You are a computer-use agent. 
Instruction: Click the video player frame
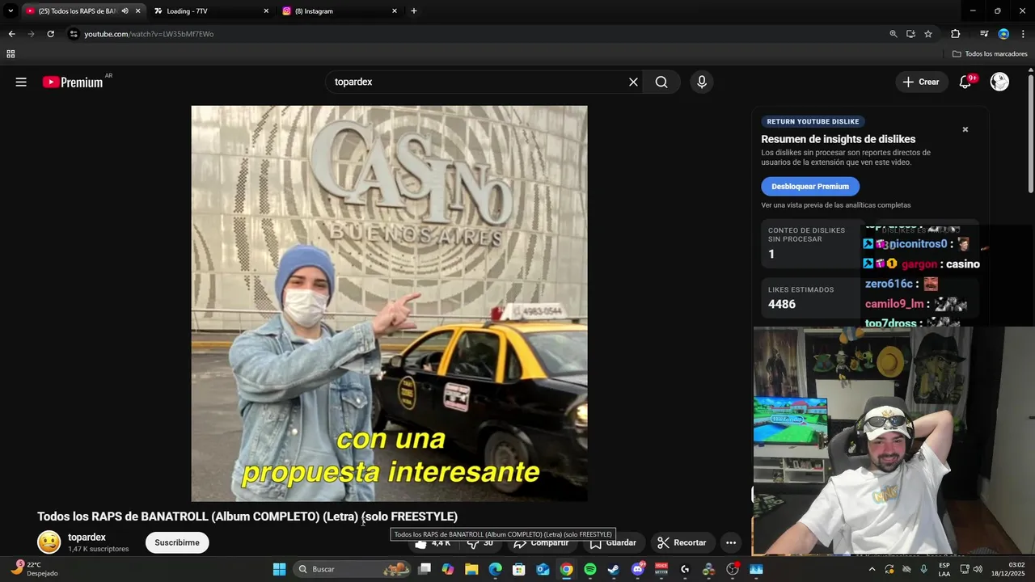point(389,303)
